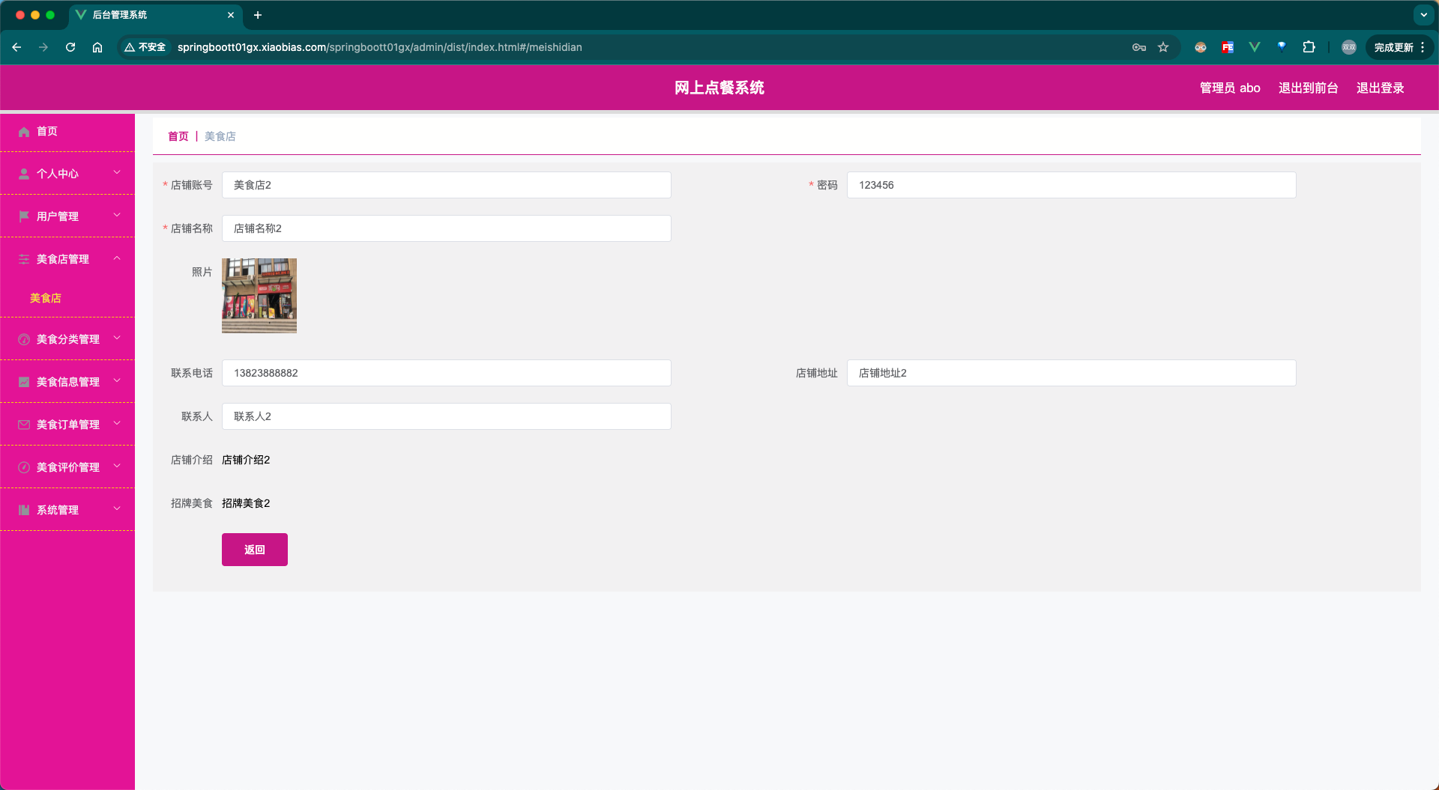Click the icon beside 美食分类管理
Screen dimensions: 1439x790
[24, 339]
